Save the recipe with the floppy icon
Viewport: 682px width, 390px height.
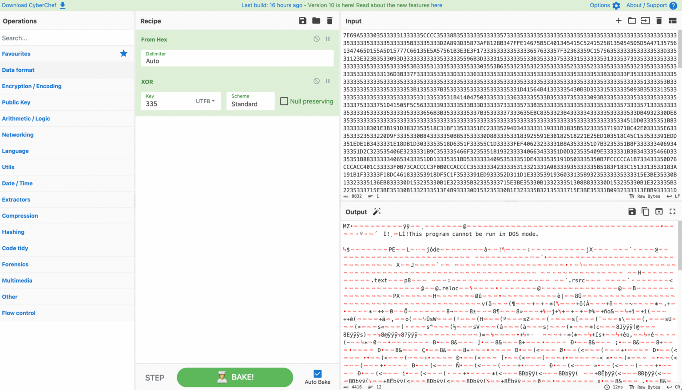[x=303, y=21]
